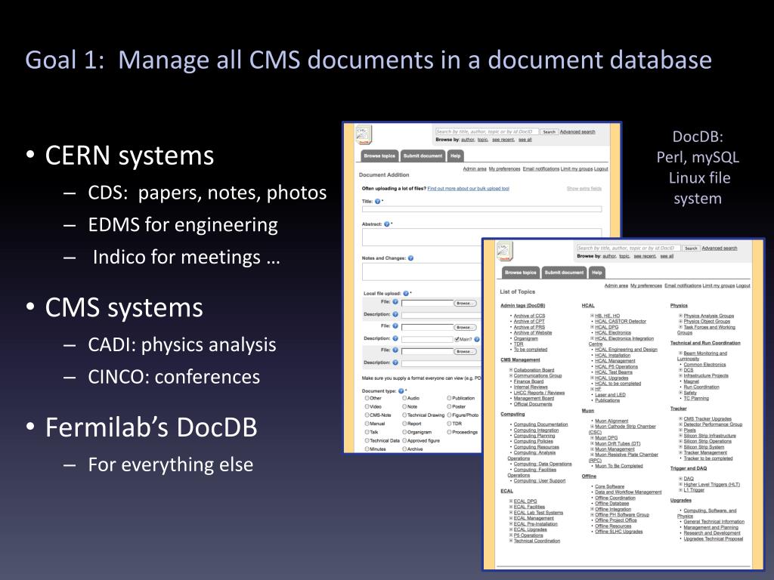Click Search button on Document Addition page
Image resolution: width=774 pixels, height=580 pixels.
click(549, 131)
